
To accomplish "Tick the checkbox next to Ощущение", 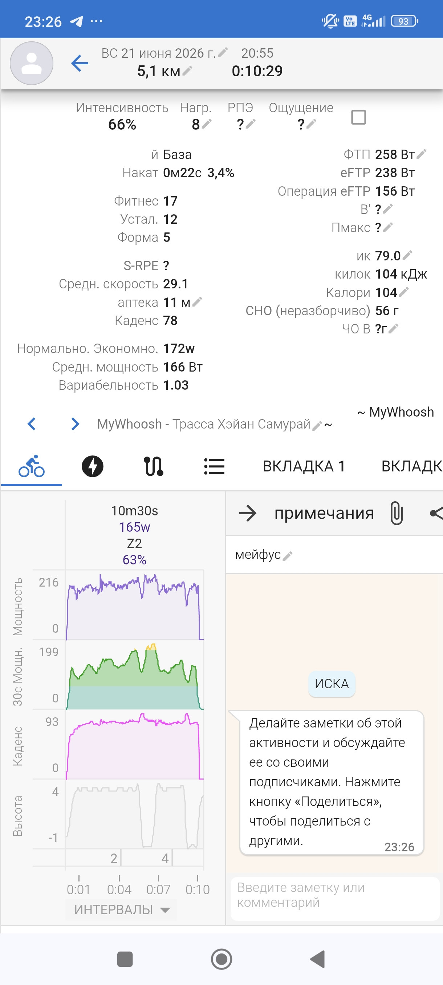I will 358,117.
